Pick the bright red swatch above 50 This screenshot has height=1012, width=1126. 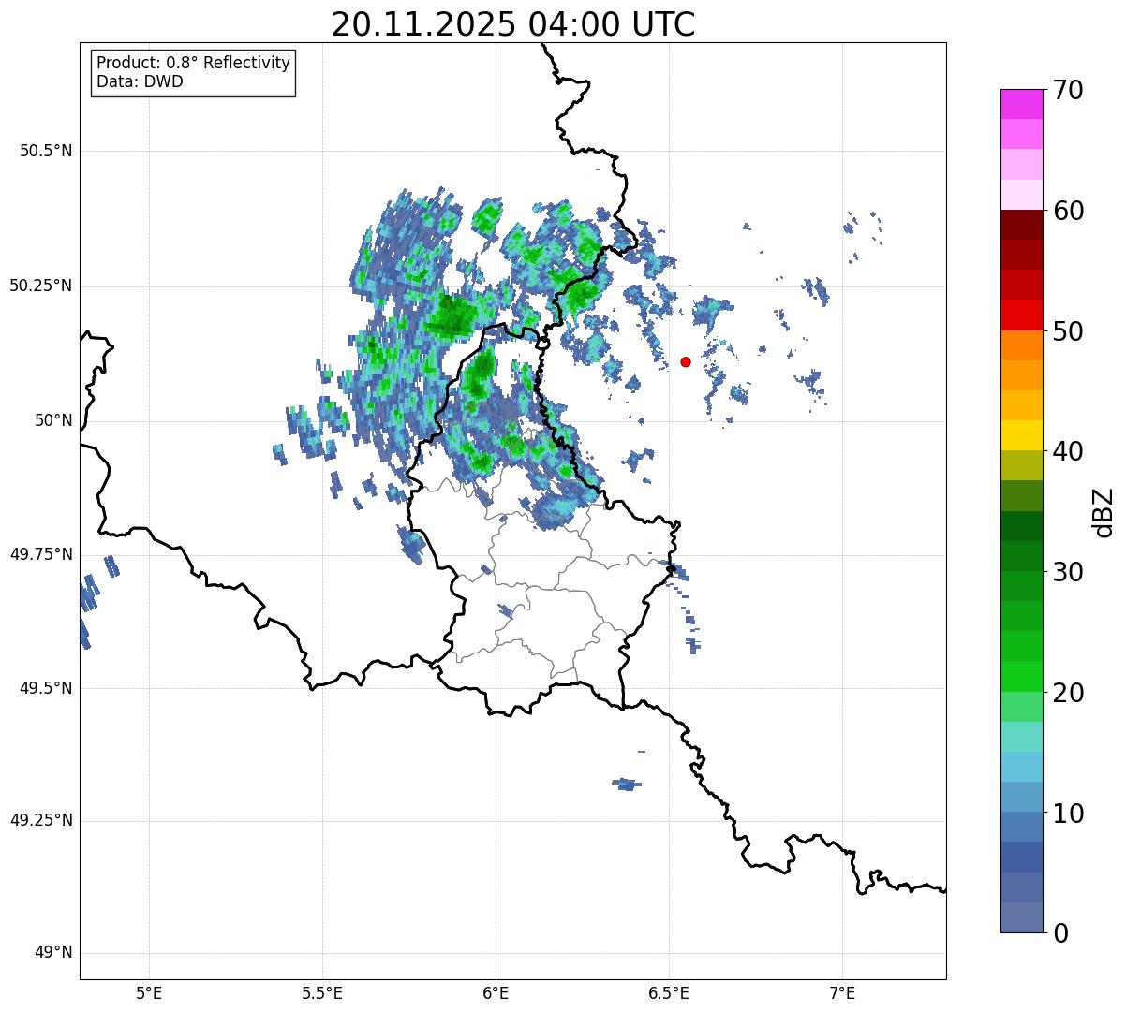pyautogui.click(x=1021, y=315)
